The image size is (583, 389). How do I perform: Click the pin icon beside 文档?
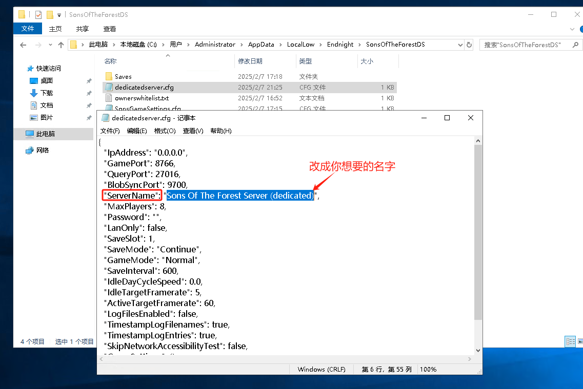click(x=89, y=105)
